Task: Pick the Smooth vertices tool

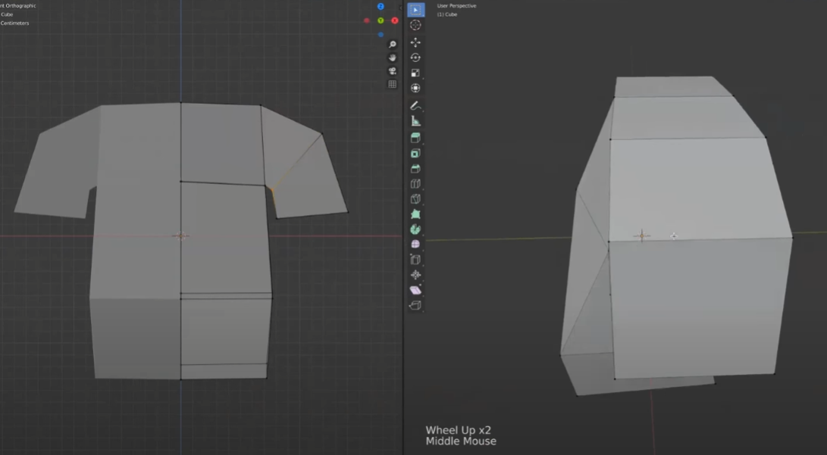Action: pos(415,245)
